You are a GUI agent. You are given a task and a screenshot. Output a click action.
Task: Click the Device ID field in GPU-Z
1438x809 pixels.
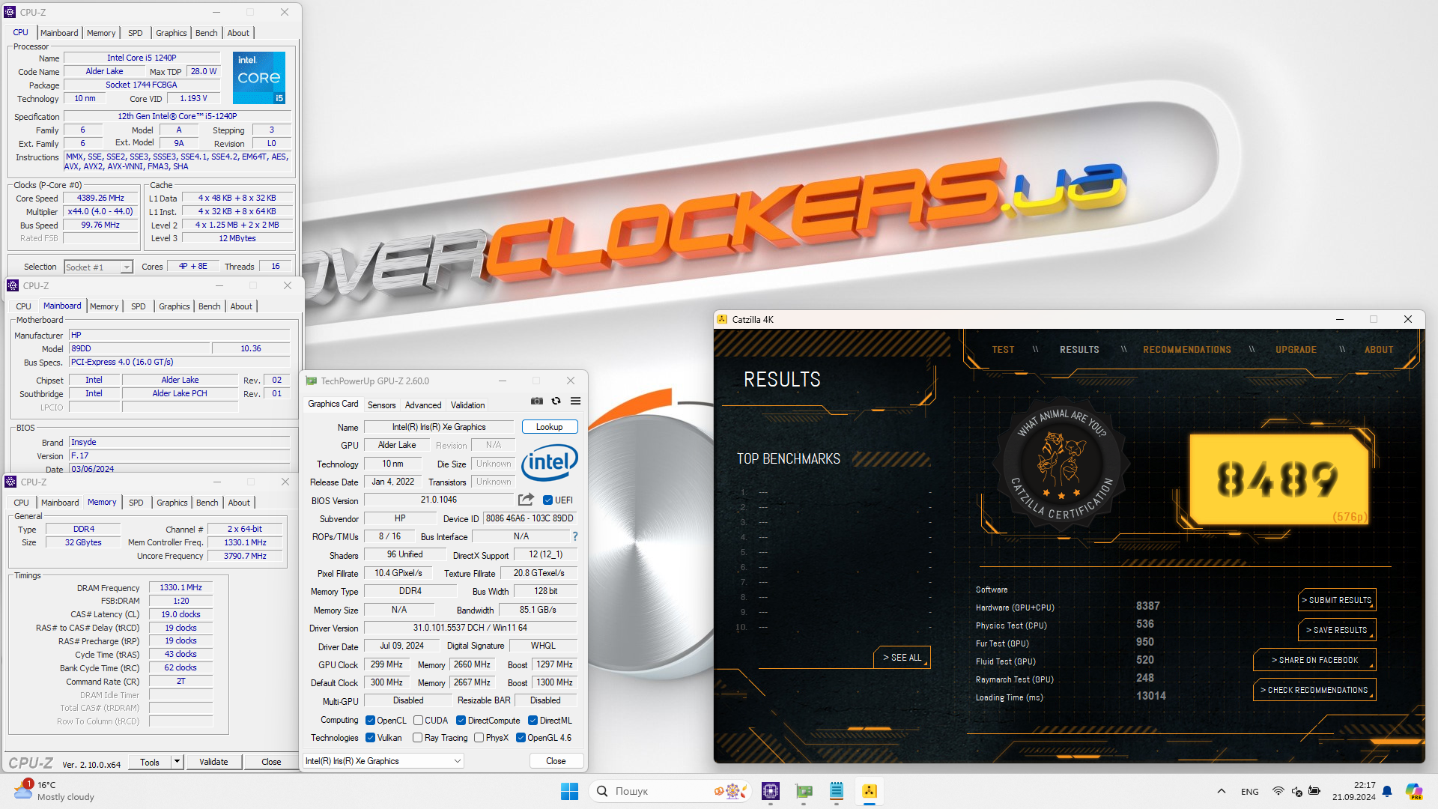[x=530, y=518]
